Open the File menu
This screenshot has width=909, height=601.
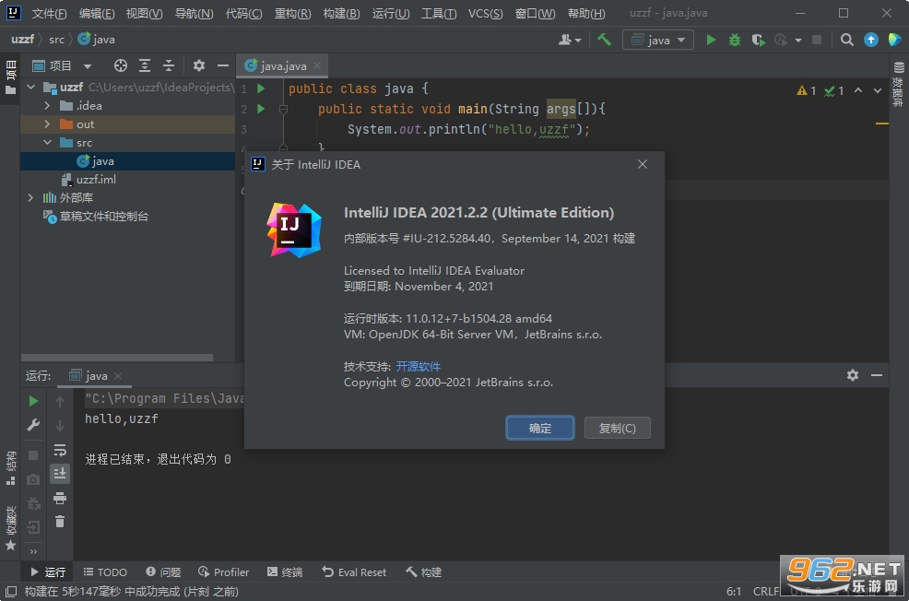point(49,13)
